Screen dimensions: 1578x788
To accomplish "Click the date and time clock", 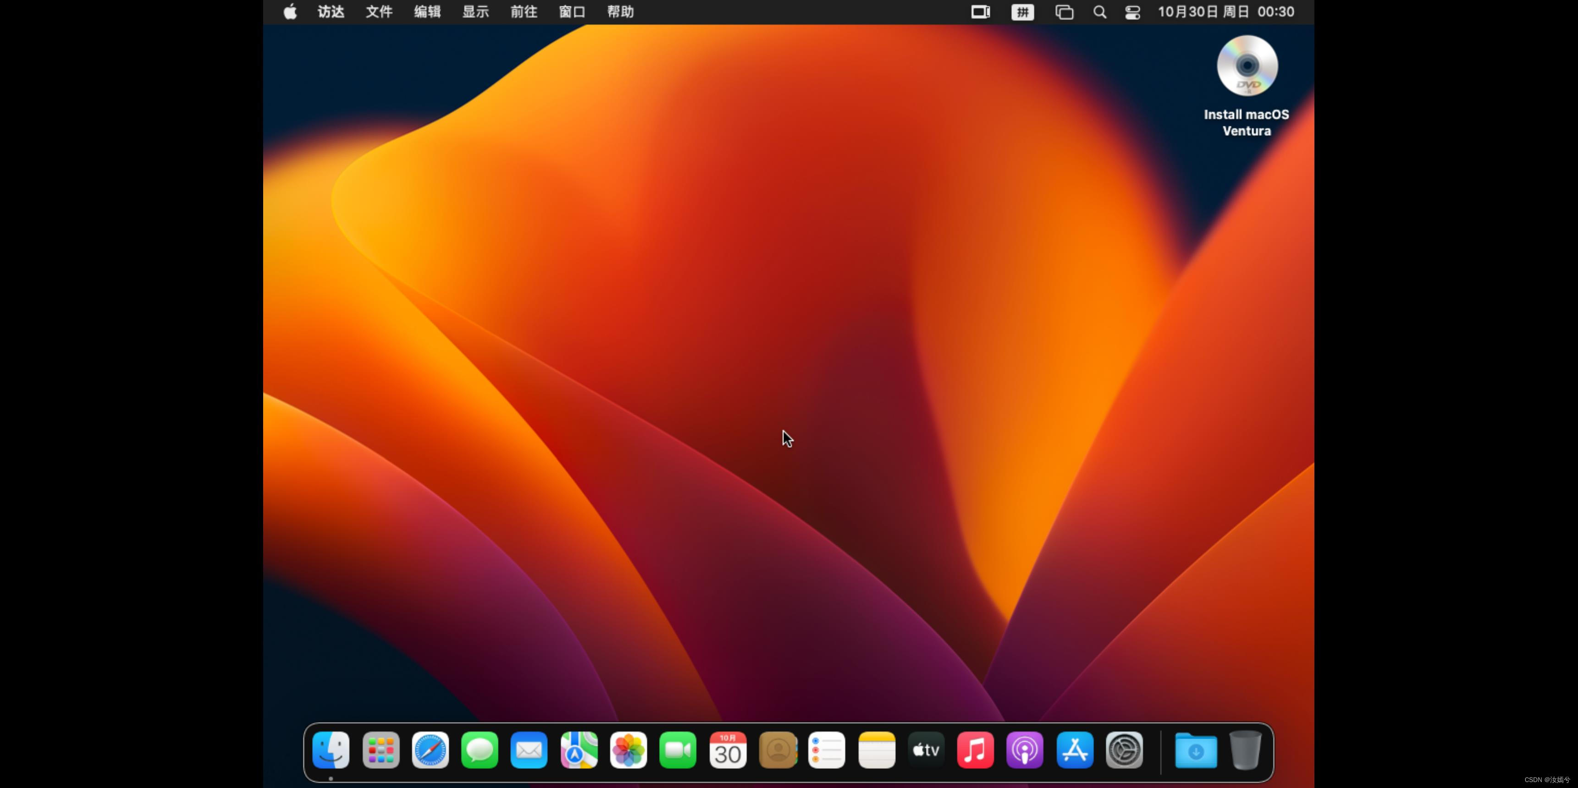I will pos(1226,11).
